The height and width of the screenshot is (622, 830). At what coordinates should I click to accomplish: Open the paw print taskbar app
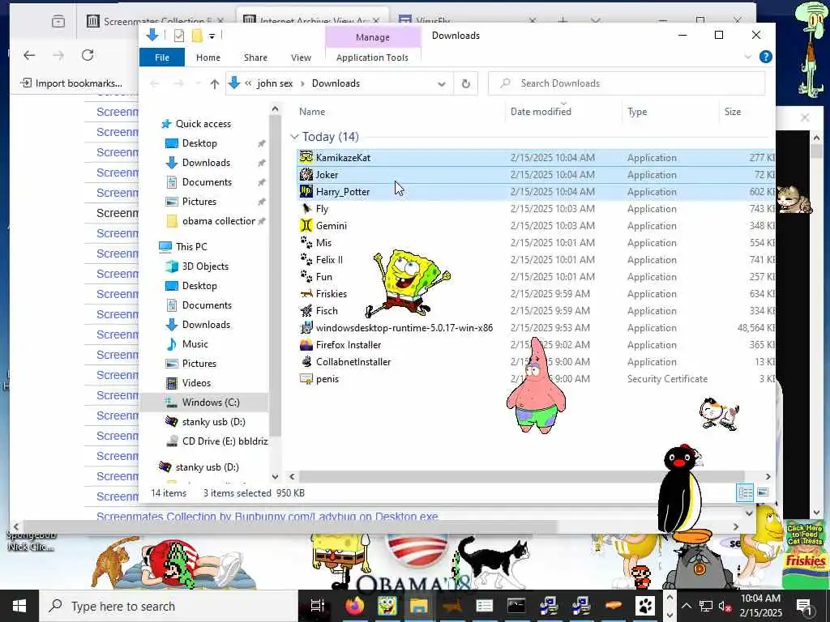tap(645, 606)
